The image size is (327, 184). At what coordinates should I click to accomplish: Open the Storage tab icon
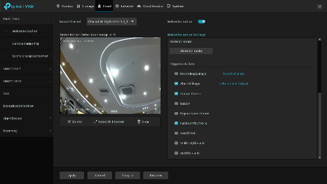coord(78,6)
